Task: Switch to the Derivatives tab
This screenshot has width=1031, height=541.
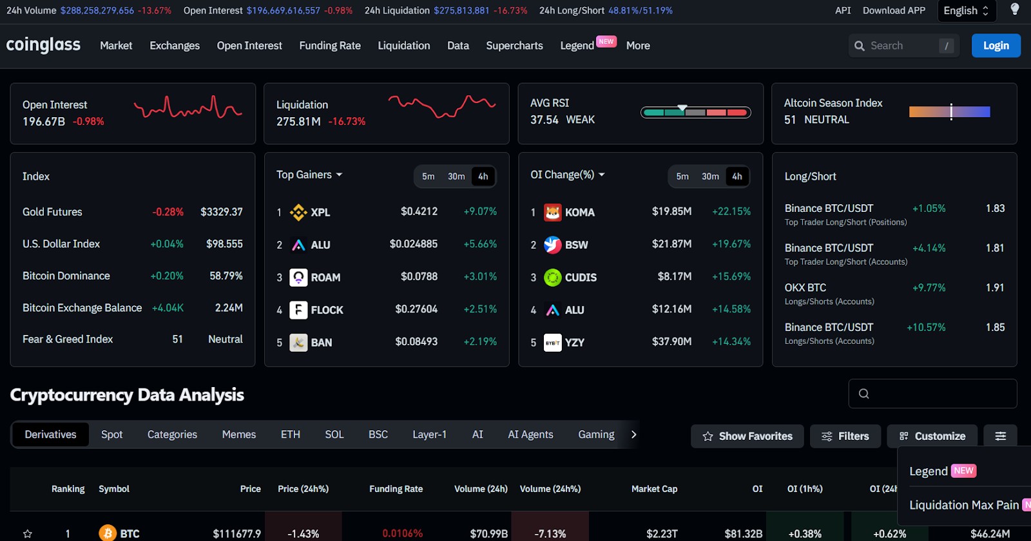Action: click(x=51, y=435)
